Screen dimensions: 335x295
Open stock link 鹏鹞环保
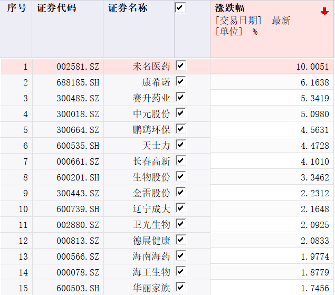pyautogui.click(x=151, y=130)
